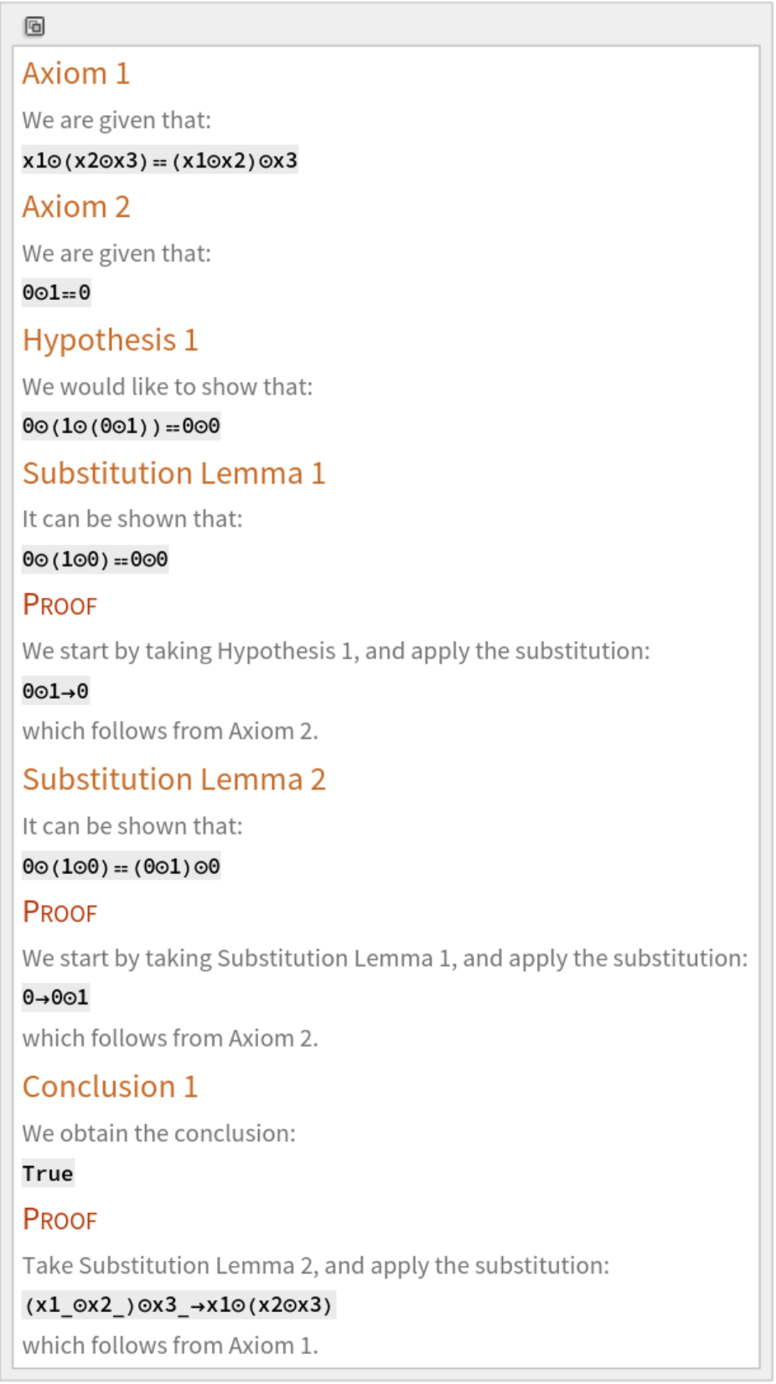
Task: Click the "We would like to show that:" text
Action: [167, 386]
